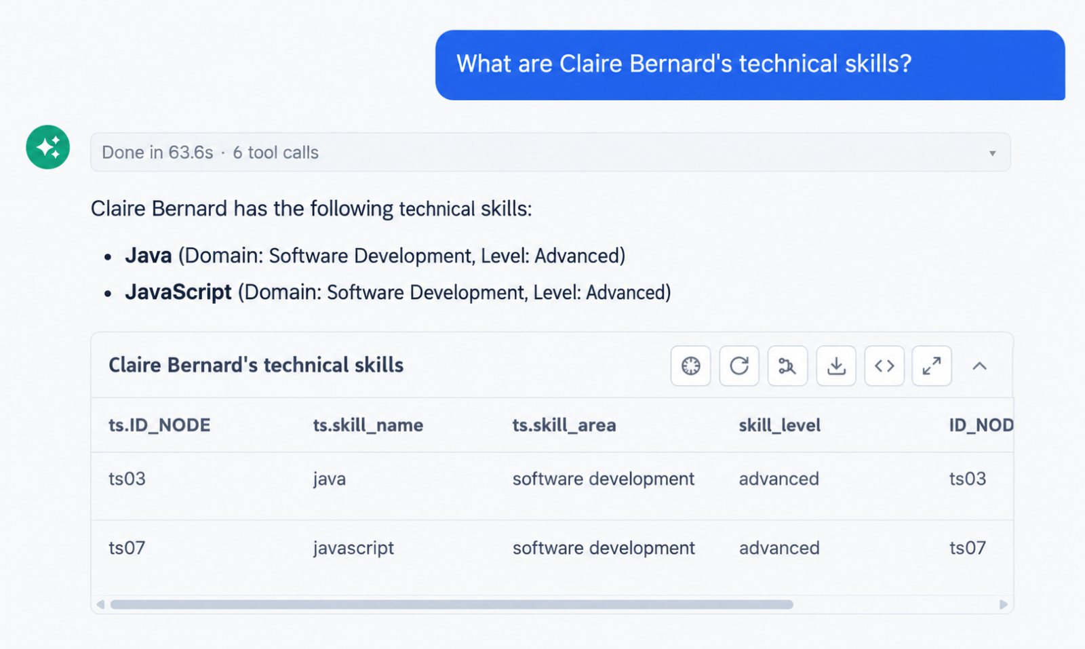Click the green sparkle assistant avatar
The height and width of the screenshot is (649, 1085).
pos(48,147)
